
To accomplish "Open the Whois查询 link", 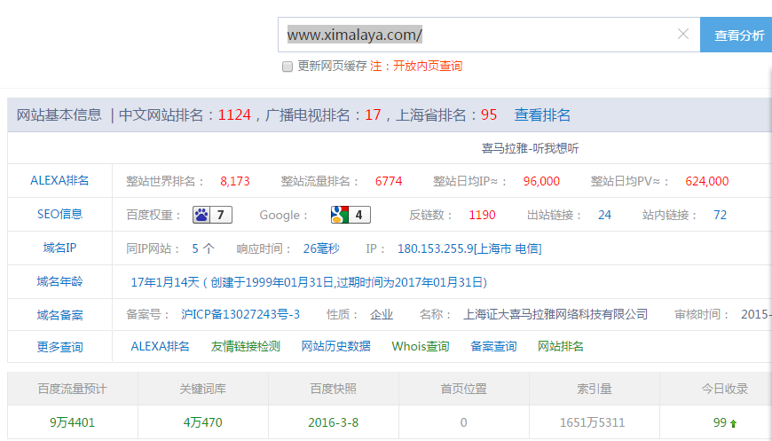I will pyautogui.click(x=421, y=346).
